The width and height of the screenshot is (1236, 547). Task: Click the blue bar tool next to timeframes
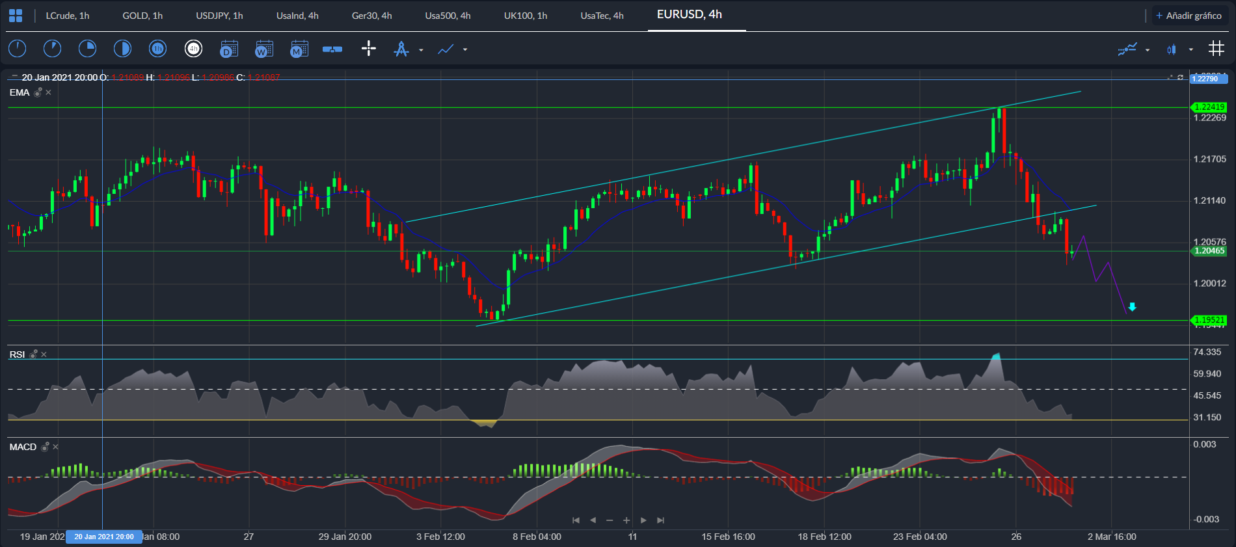pos(332,49)
